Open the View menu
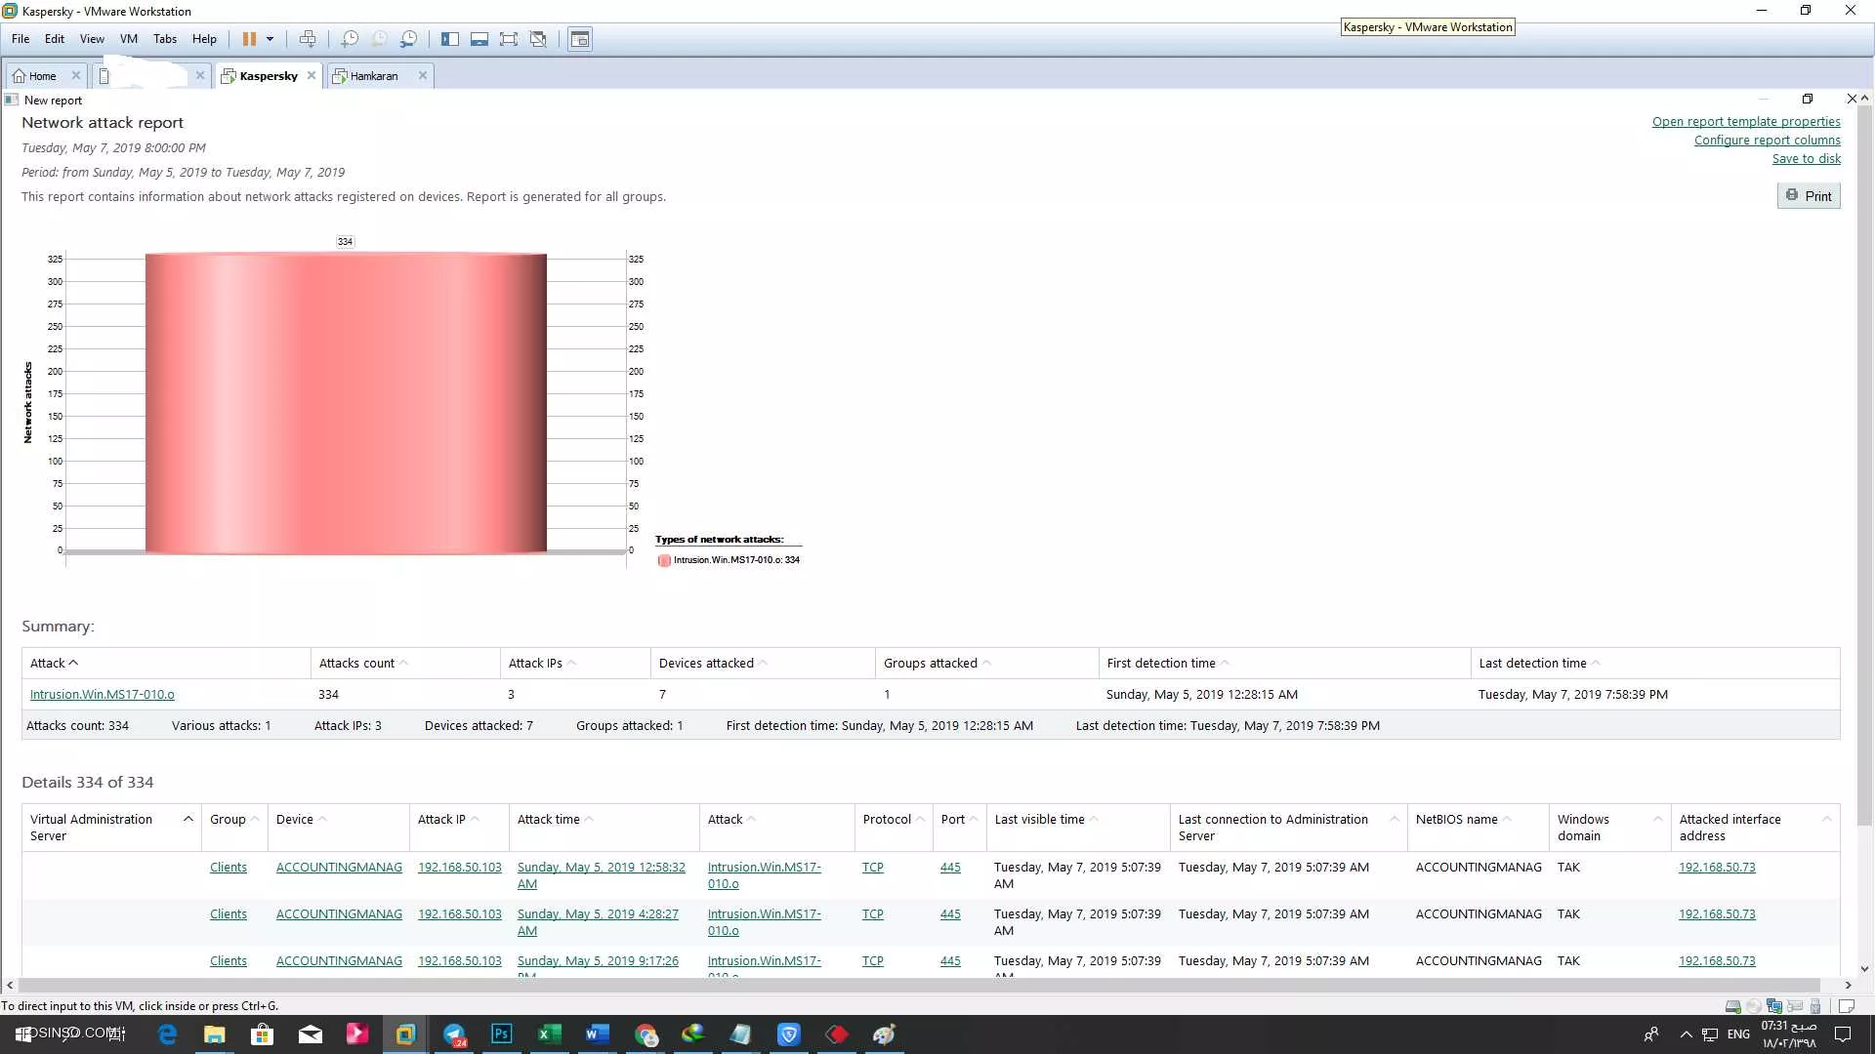 (x=92, y=39)
